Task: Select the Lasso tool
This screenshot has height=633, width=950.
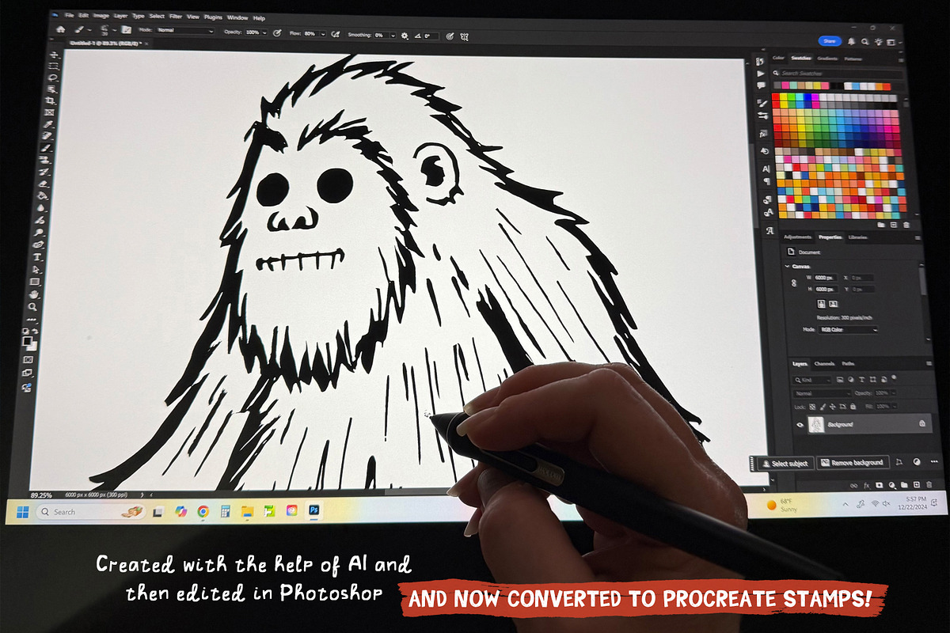Action: [x=53, y=77]
